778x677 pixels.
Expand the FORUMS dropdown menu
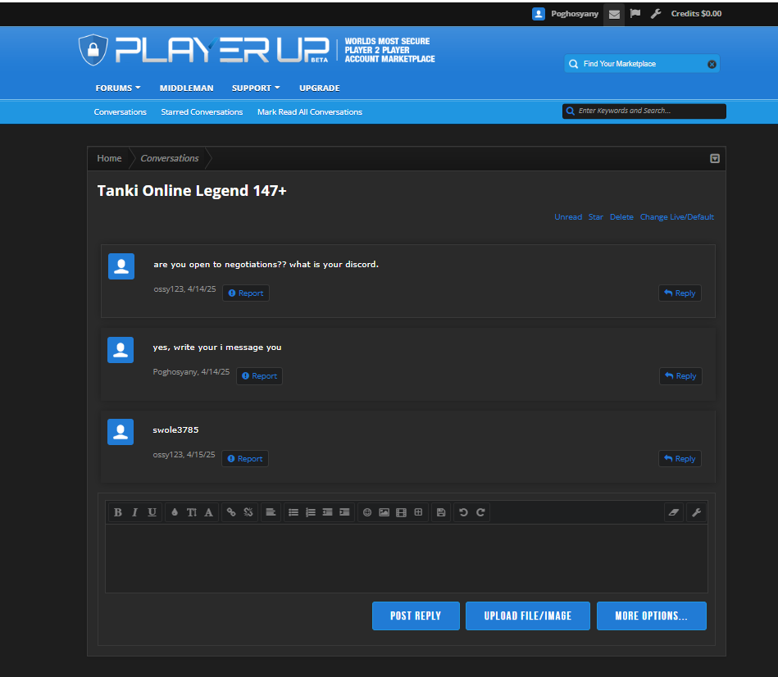coord(117,88)
